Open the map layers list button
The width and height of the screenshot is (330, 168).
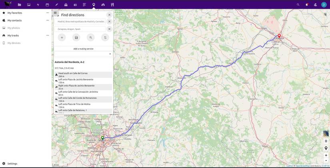click(x=326, y=141)
